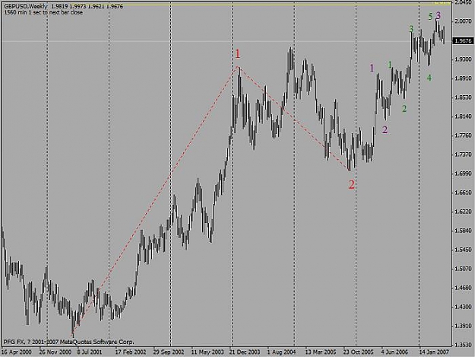
Task: Click the 14 Jan 2007 date label
Action: tap(434, 352)
